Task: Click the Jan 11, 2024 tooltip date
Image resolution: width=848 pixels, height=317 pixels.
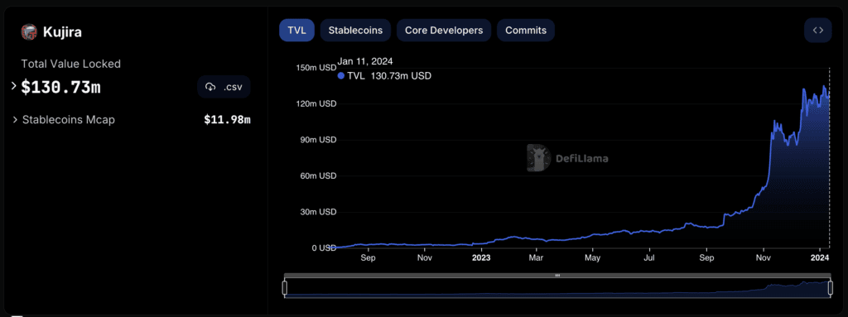Action: pyautogui.click(x=365, y=61)
